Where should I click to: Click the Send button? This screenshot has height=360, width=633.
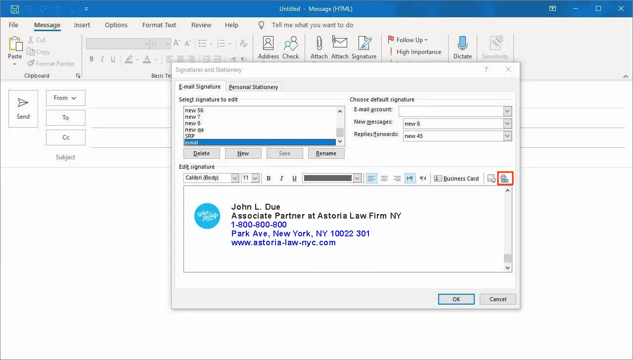pyautogui.click(x=23, y=109)
